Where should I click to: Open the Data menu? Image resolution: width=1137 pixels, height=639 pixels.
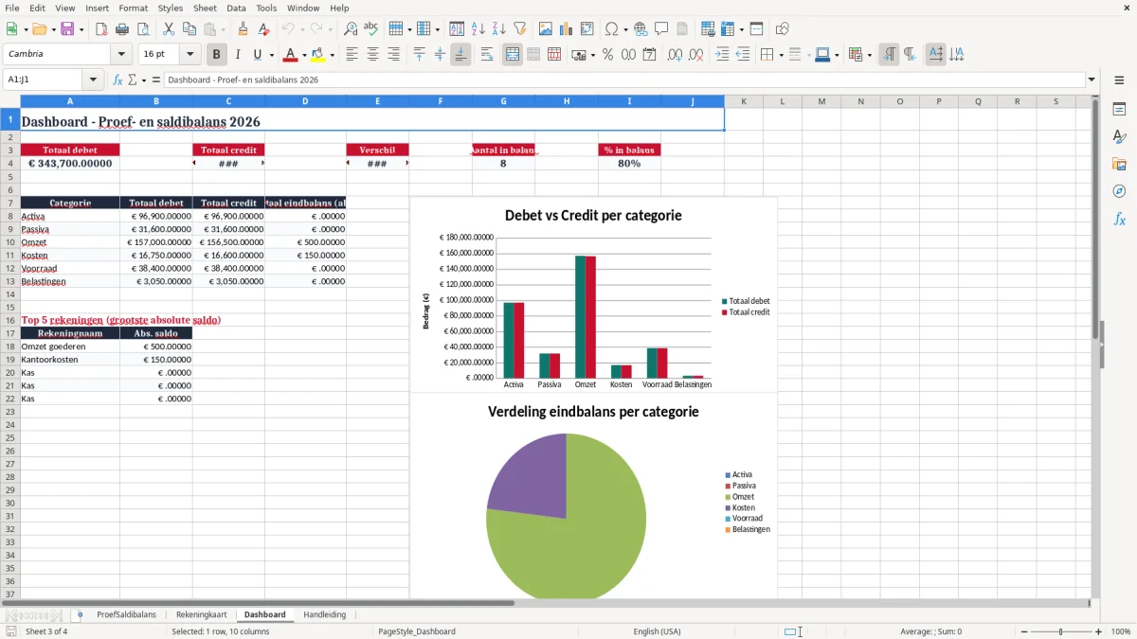point(236,8)
